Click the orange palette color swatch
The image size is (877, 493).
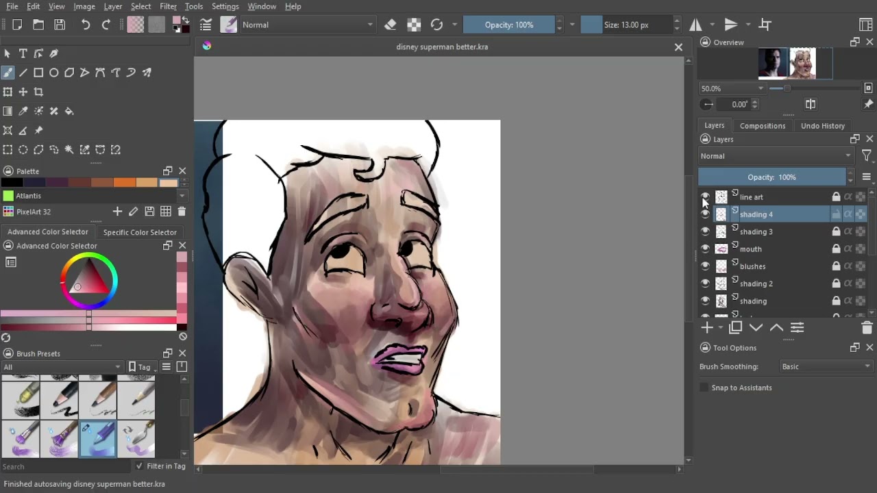click(x=125, y=182)
